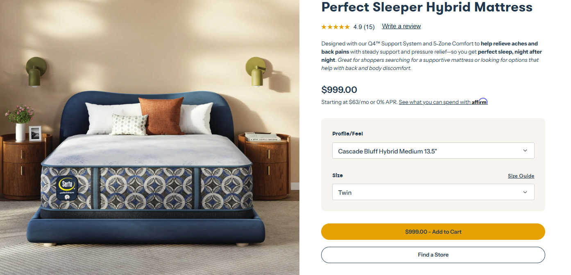This screenshot has height=275, width=571.
Task: Click the product description paragraph
Action: click(x=432, y=56)
